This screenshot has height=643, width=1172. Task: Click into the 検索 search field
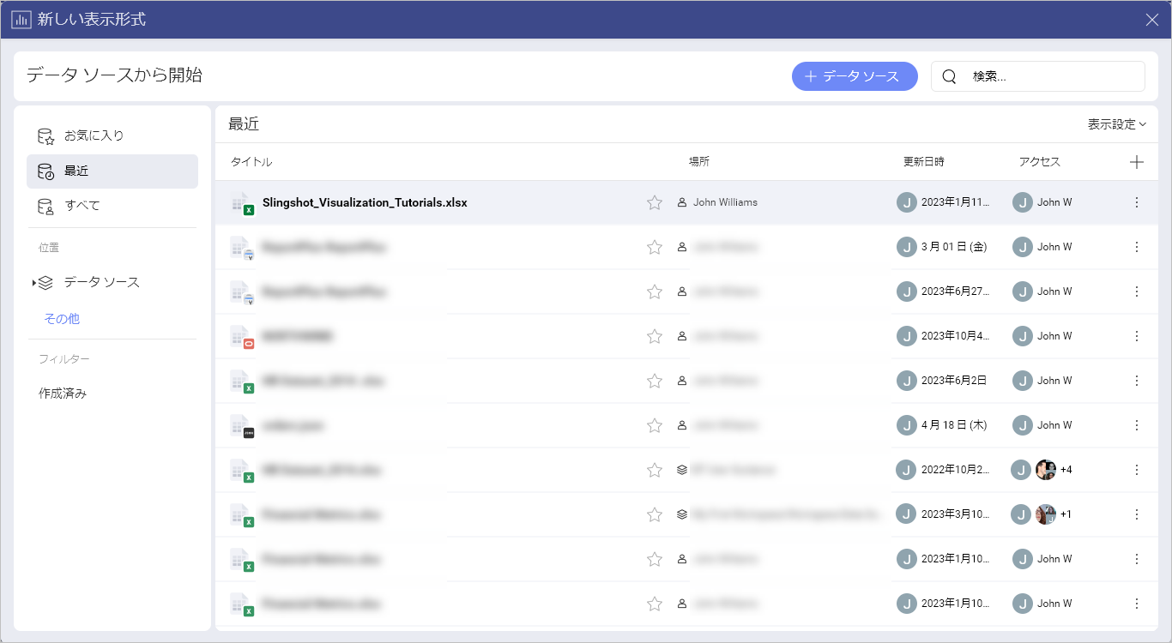point(1038,76)
